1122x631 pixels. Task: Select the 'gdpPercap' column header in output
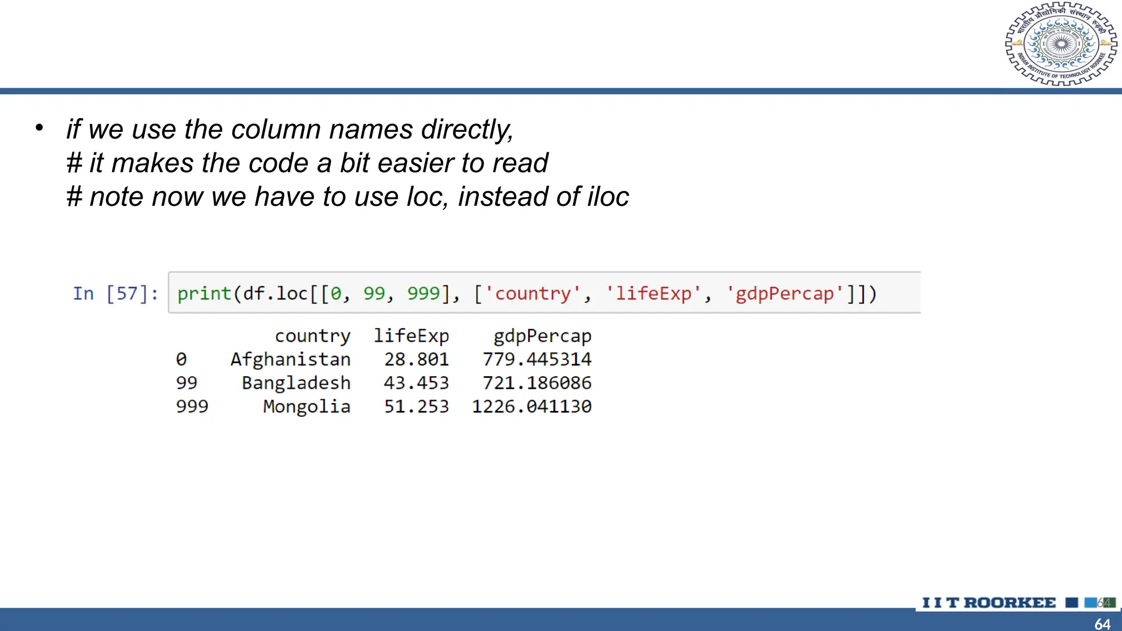pos(542,336)
